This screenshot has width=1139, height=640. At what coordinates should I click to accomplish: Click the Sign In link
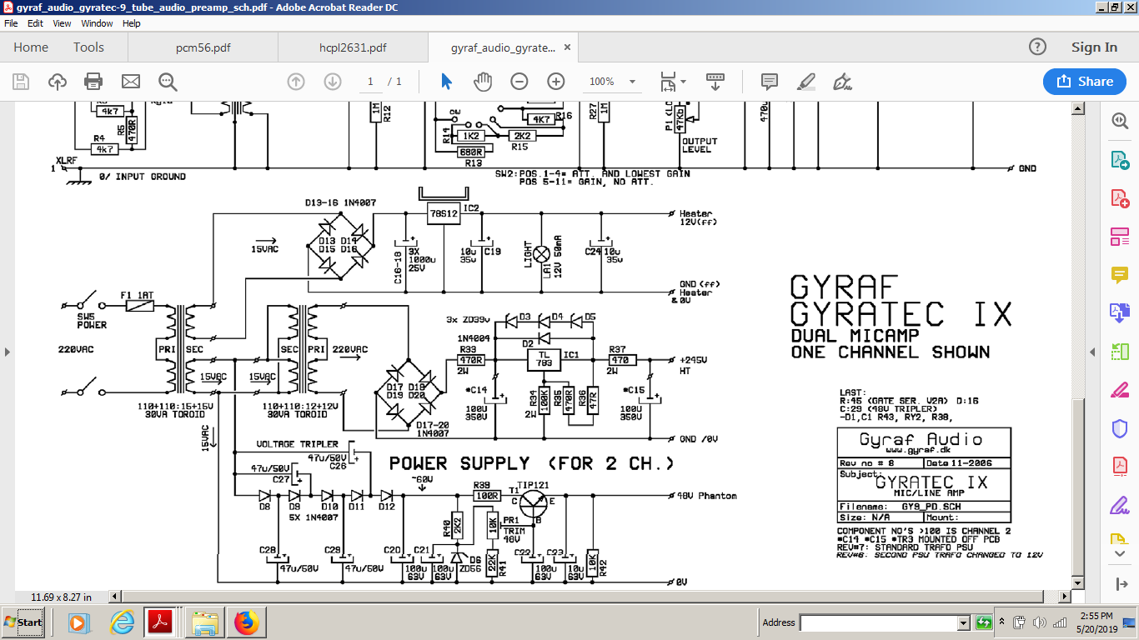[x=1094, y=47]
